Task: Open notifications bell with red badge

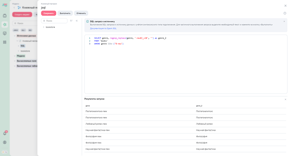Action: click(x=5, y=133)
